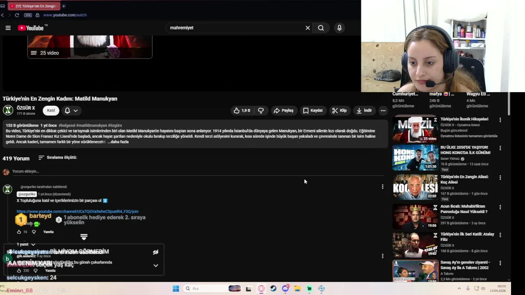Open second comment's three-dot menu
The image size is (525, 295).
[383, 256]
